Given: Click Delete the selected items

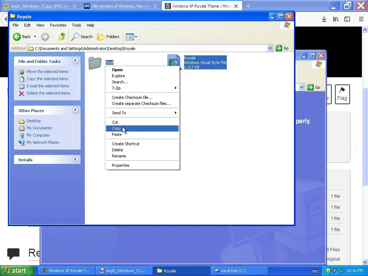Looking at the screenshot, I should pos(48,93).
